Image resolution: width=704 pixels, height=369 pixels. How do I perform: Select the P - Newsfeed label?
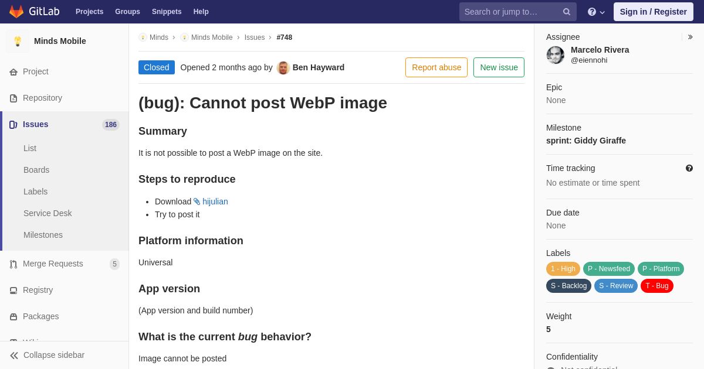point(609,269)
